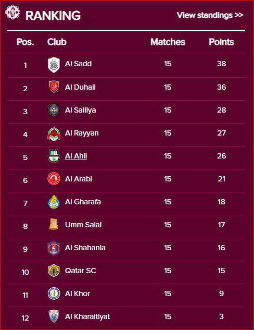The width and height of the screenshot is (254, 330).
Task: Click the league logo beside RANKING
Action: point(13,12)
